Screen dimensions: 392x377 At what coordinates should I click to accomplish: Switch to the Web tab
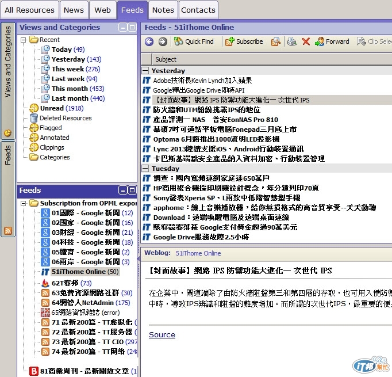coord(102,10)
